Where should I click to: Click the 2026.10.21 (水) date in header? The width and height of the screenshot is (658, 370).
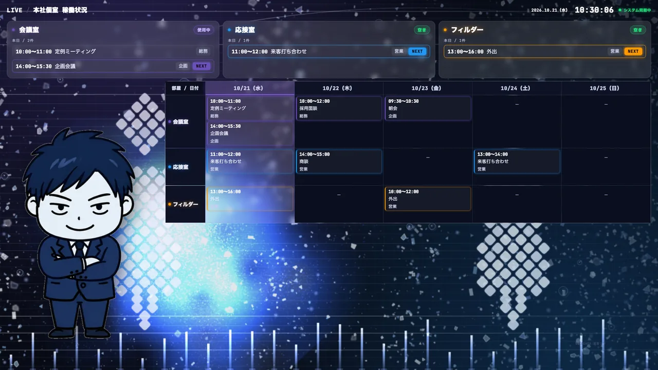pos(549,10)
